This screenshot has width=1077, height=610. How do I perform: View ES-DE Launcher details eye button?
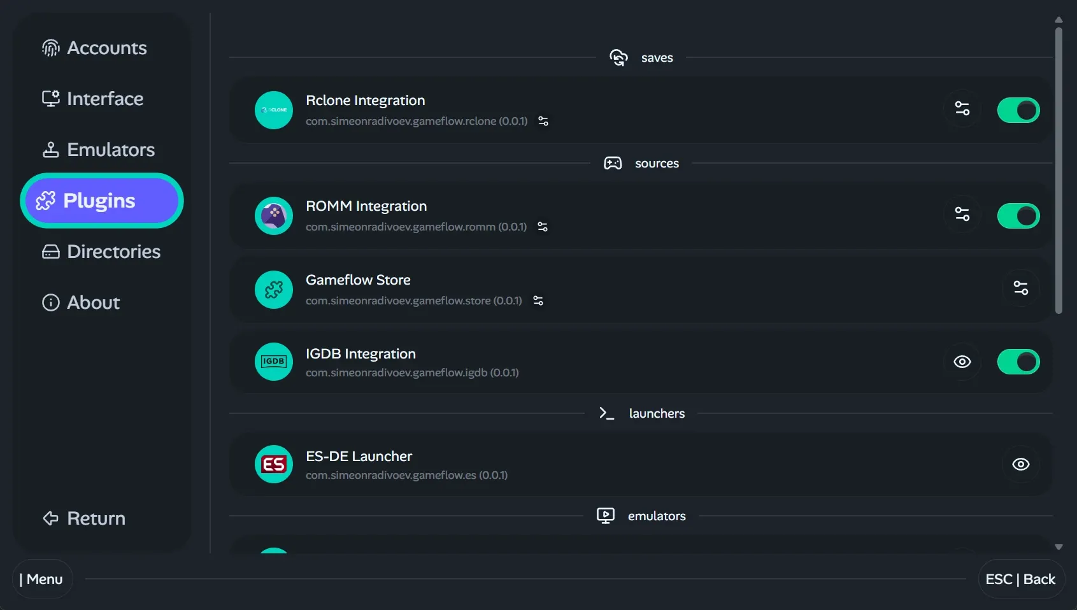1021,464
